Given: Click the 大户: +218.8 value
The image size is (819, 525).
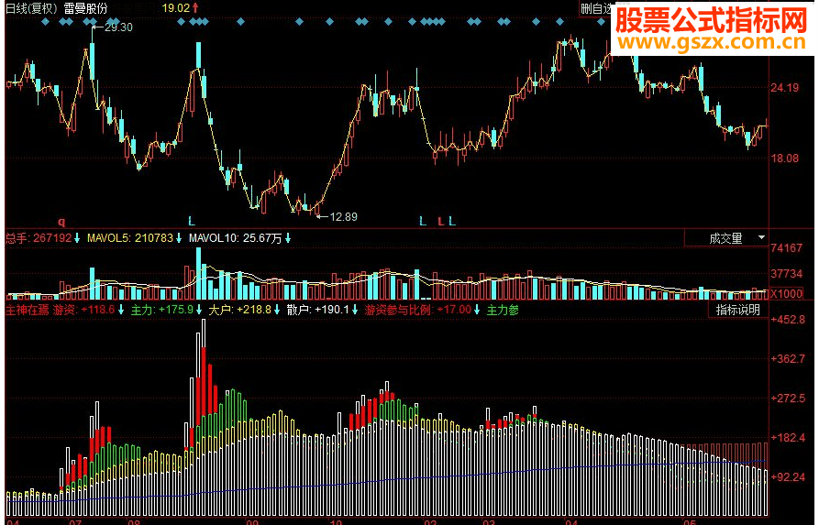Looking at the screenshot, I should [239, 310].
